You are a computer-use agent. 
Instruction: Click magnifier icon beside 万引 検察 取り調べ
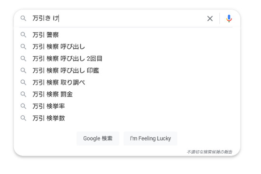tap(23, 82)
